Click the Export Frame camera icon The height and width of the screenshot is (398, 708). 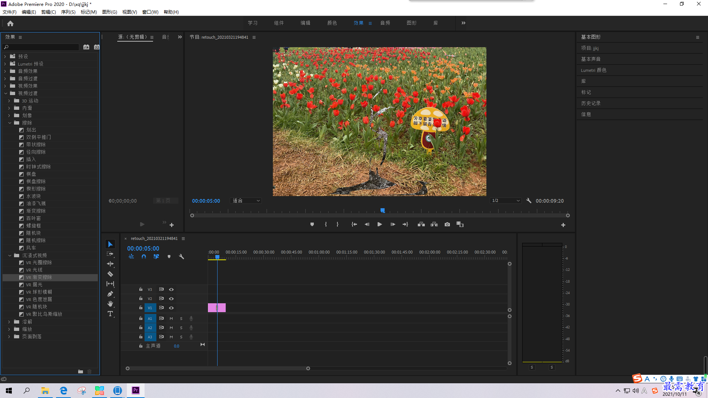tap(447, 224)
